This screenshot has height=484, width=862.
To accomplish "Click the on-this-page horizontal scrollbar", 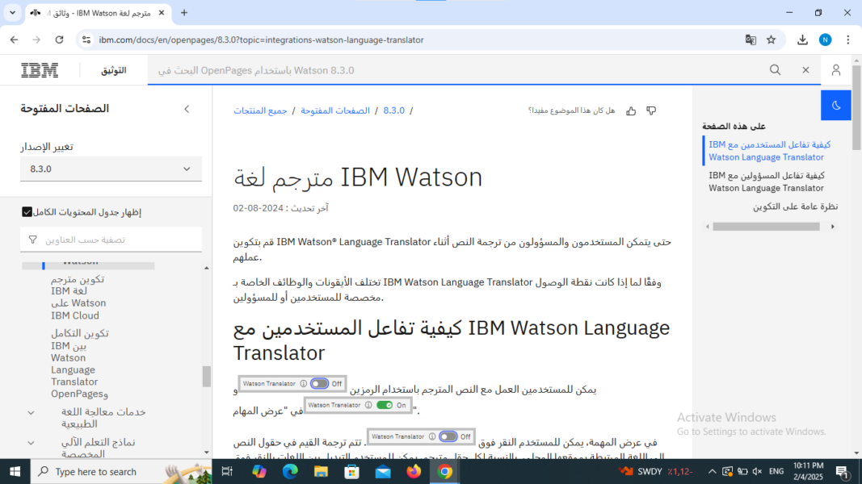I will click(766, 226).
